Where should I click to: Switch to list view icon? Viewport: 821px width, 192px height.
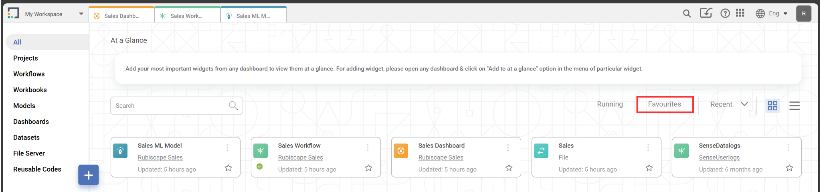pos(794,106)
